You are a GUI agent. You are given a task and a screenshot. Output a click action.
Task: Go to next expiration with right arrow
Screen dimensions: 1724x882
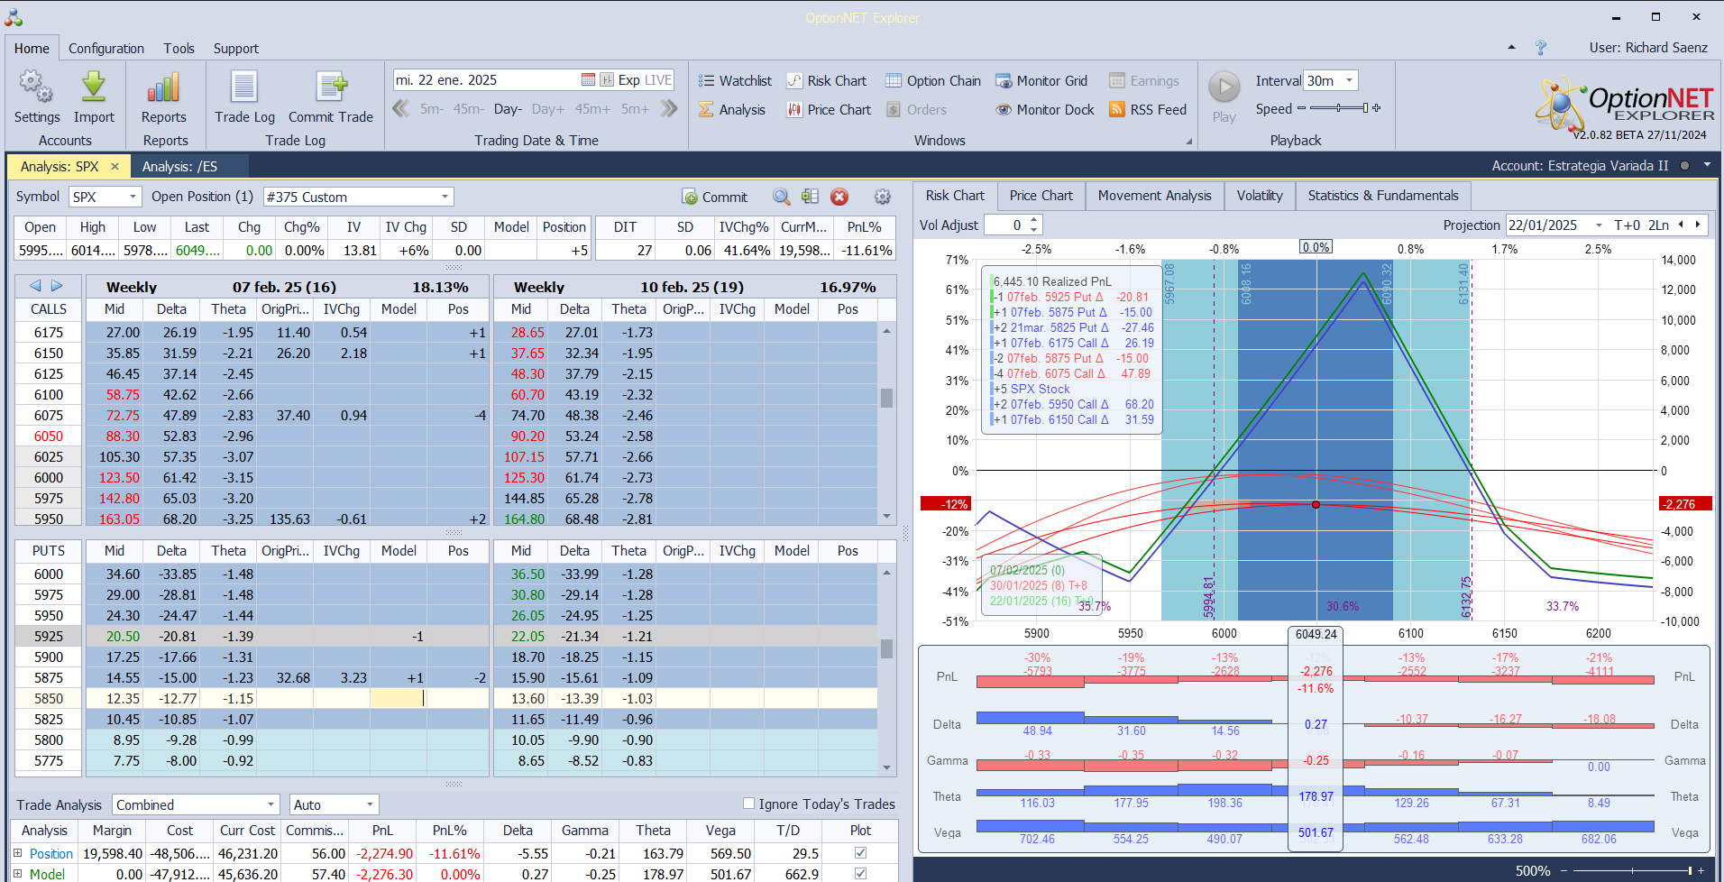pos(57,286)
